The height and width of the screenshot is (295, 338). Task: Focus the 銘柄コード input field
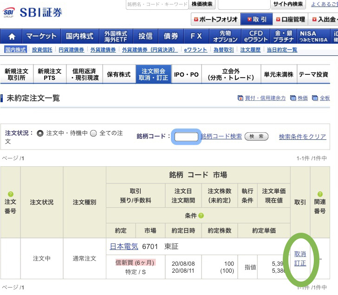click(x=186, y=137)
